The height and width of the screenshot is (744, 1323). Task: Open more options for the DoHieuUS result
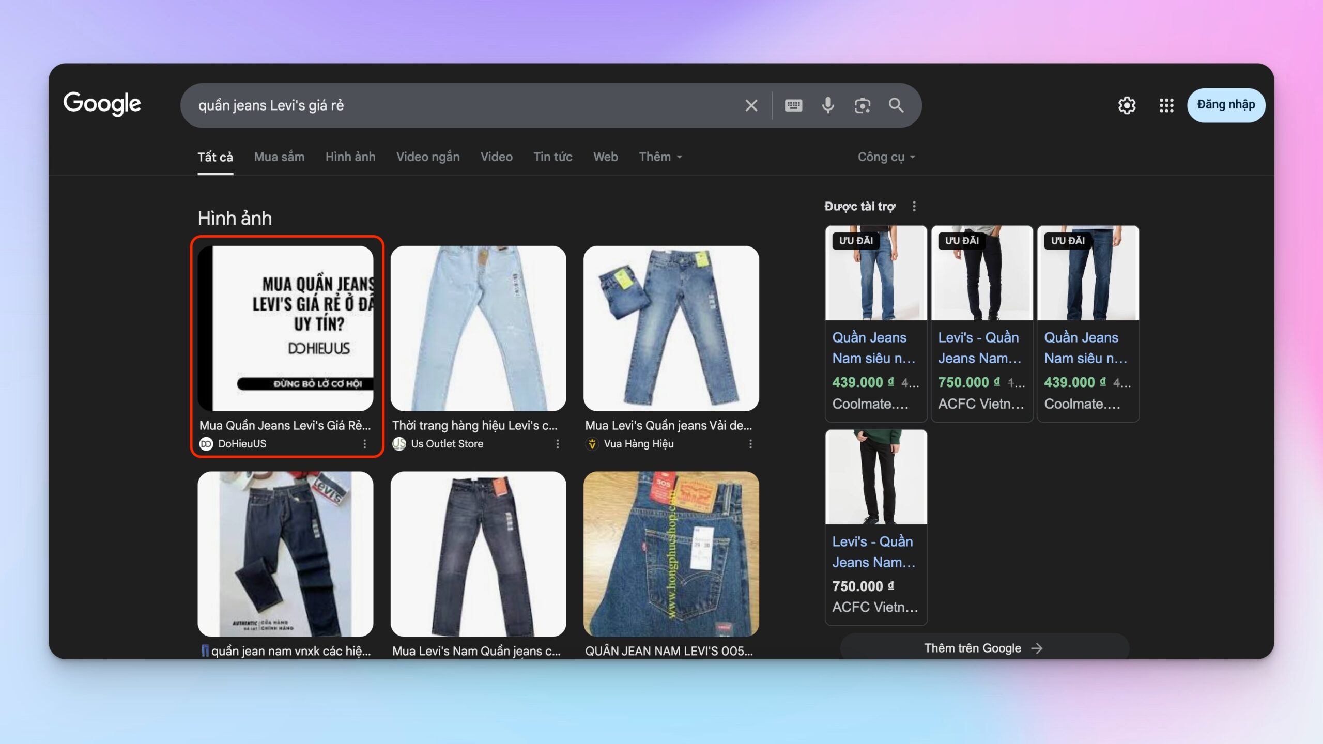(365, 444)
